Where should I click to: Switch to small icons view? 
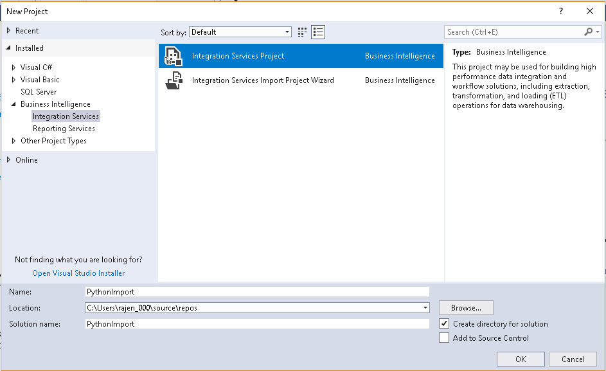[302, 32]
